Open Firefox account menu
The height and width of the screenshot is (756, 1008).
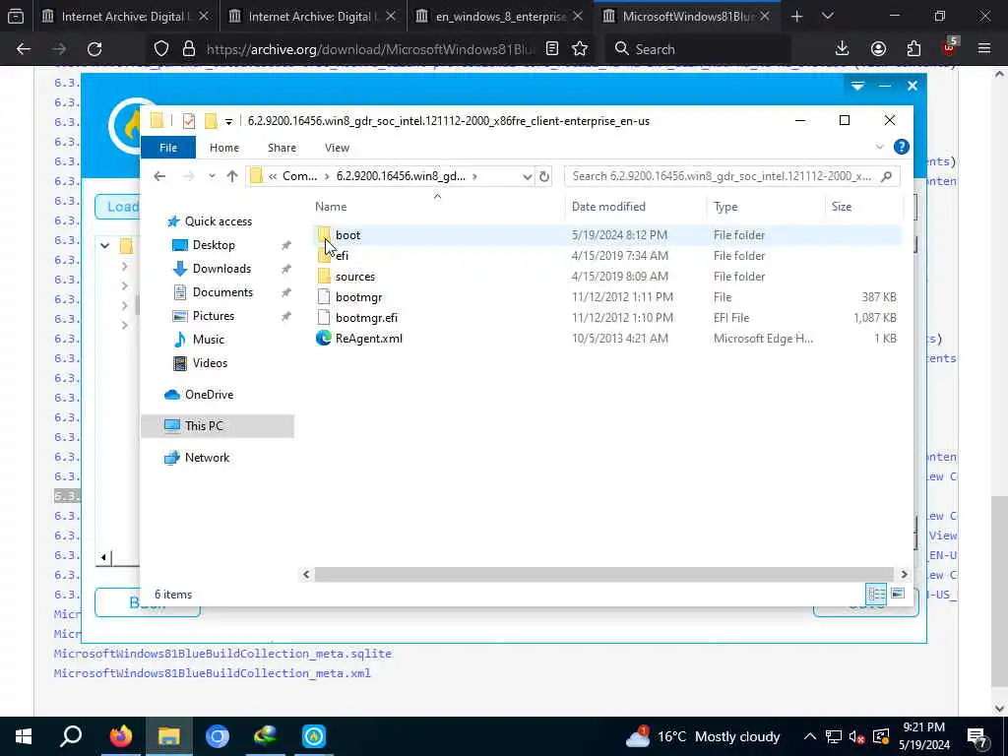pyautogui.click(x=878, y=49)
